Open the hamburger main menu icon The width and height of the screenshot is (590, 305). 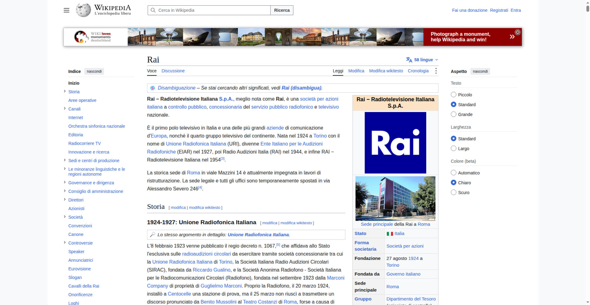(66, 10)
